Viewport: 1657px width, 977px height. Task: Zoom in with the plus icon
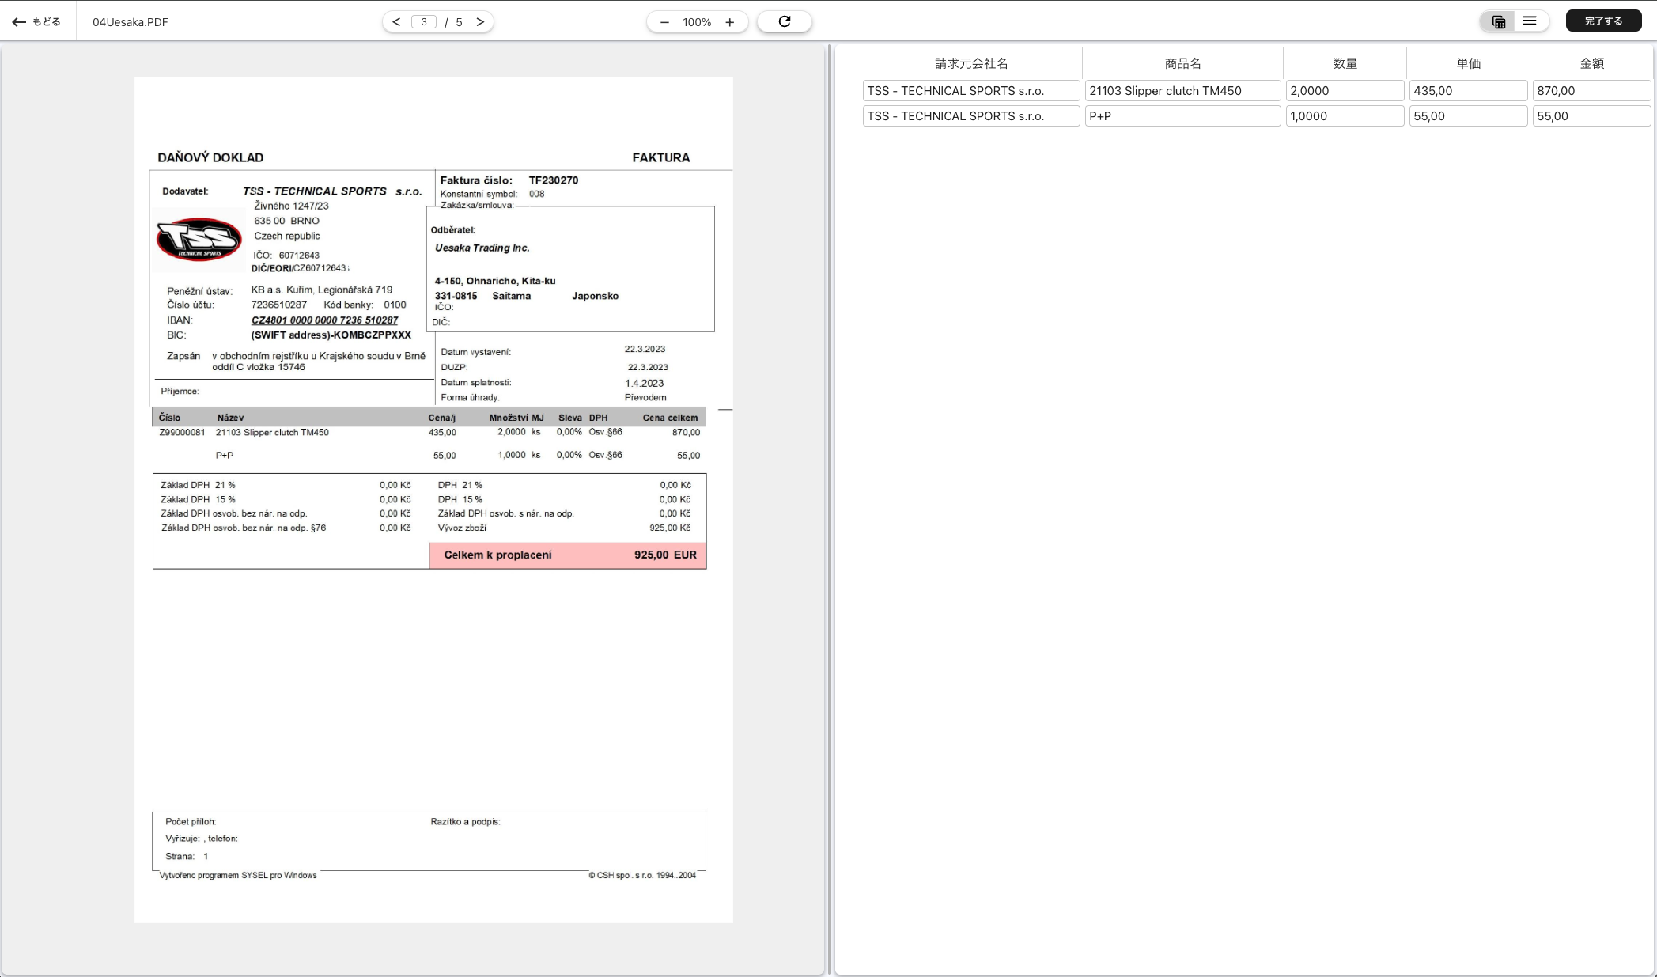(730, 22)
